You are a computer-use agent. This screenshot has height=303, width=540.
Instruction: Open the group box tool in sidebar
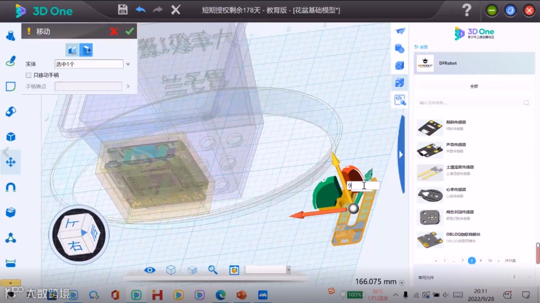(10, 212)
